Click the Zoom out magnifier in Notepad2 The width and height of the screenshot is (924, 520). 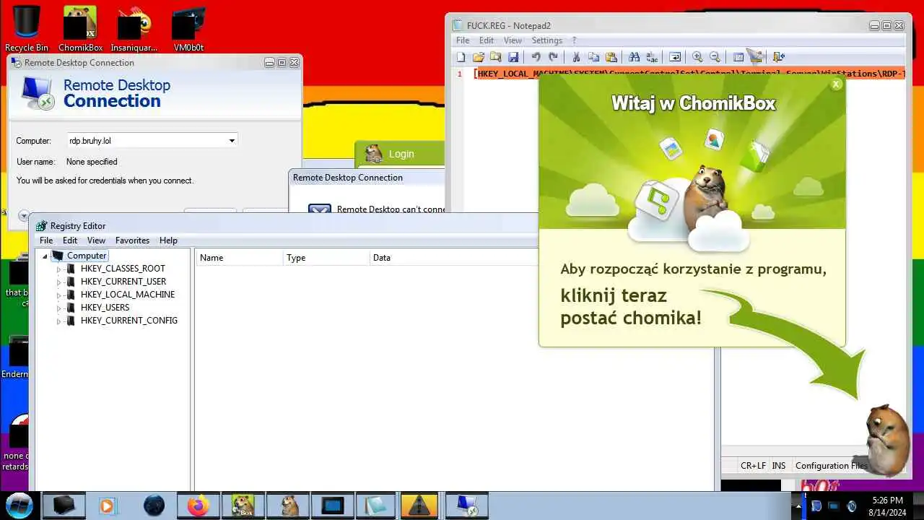(x=715, y=57)
